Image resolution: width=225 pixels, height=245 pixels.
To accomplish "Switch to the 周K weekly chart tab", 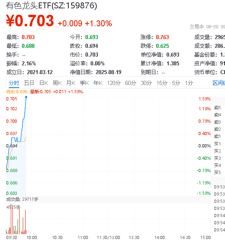I will (57, 83).
